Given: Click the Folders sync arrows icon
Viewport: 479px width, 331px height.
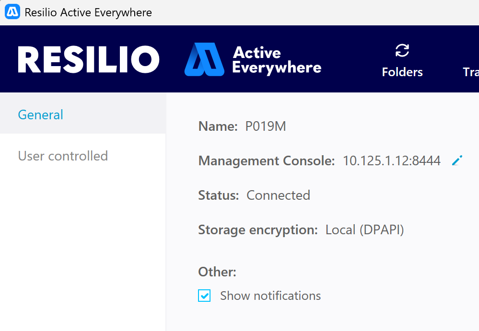Looking at the screenshot, I should click(x=402, y=51).
